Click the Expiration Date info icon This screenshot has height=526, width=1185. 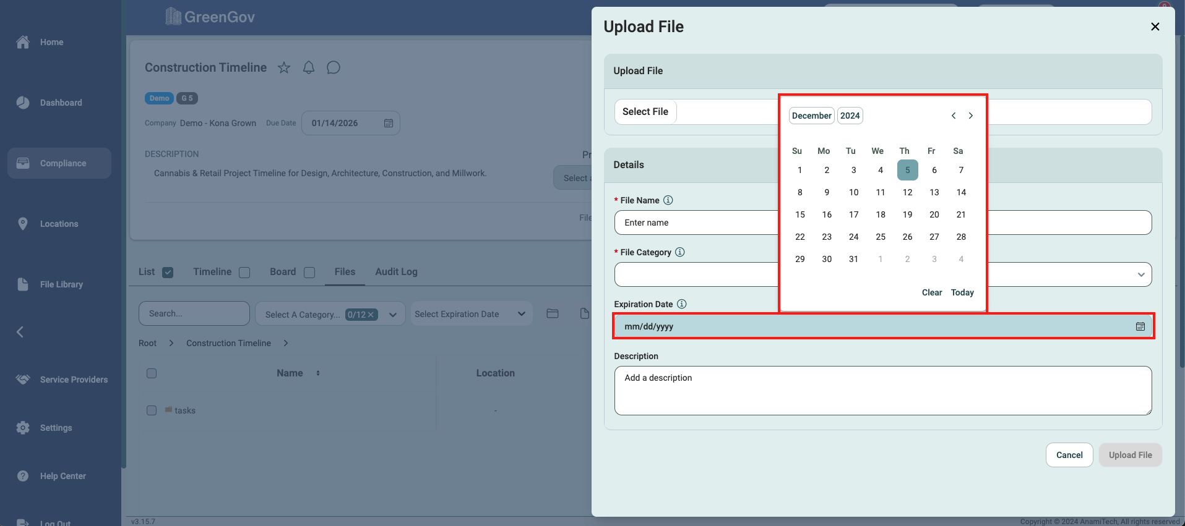click(x=682, y=304)
